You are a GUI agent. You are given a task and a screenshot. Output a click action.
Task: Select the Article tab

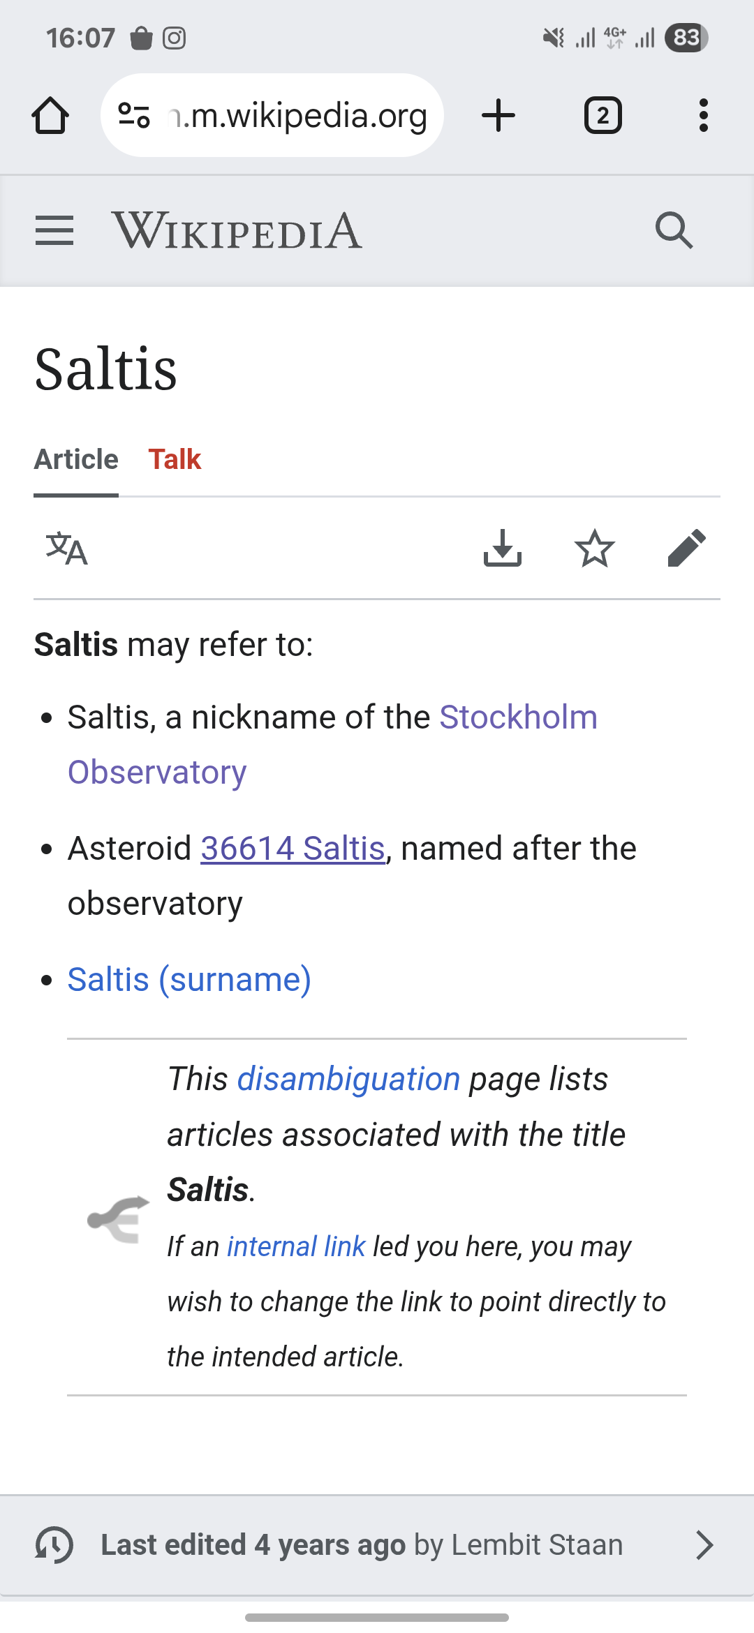coord(76,460)
